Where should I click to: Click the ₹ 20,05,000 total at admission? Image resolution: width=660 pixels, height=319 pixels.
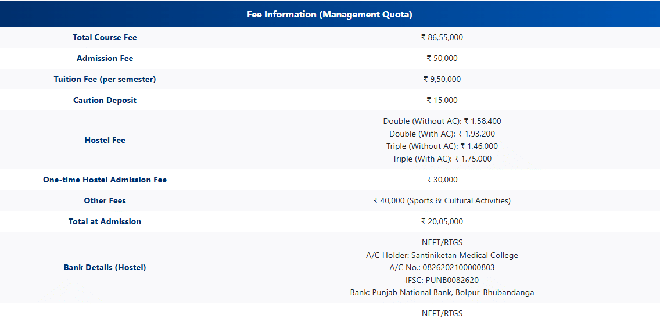(x=442, y=221)
